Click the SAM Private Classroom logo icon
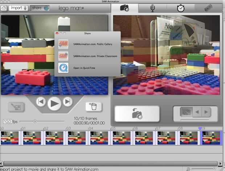The image size is (225, 171). pos(63,56)
